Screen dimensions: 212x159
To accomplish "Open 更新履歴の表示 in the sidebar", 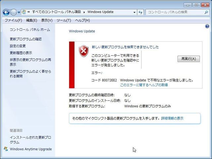I will (x=21, y=53).
